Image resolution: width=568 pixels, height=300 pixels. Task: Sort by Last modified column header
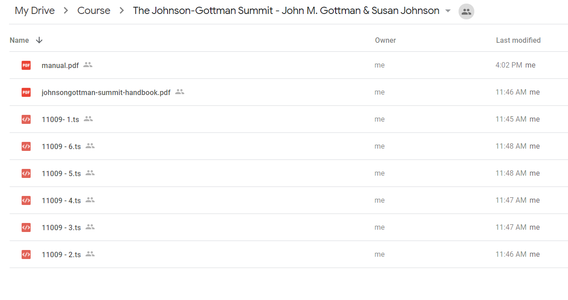(518, 40)
